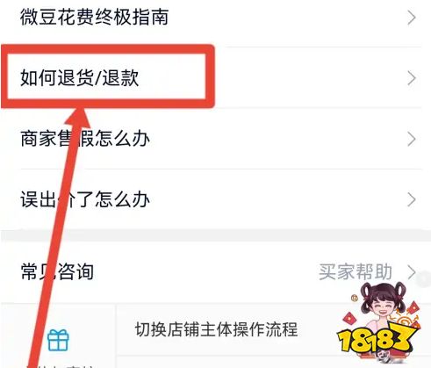Tap the blue gift box icon
Screen dimensions: 431x368
click(58, 340)
